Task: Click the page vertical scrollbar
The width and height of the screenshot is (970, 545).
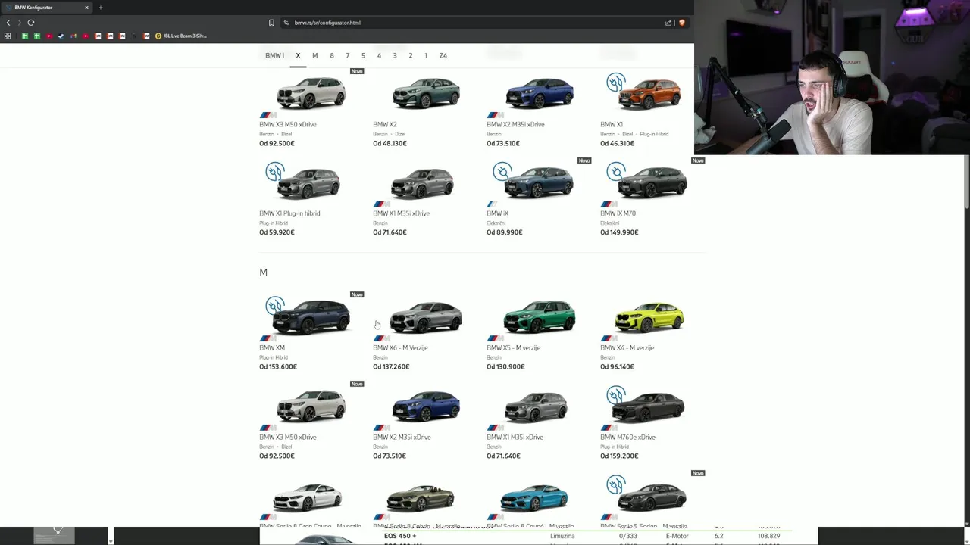Action: click(967, 182)
